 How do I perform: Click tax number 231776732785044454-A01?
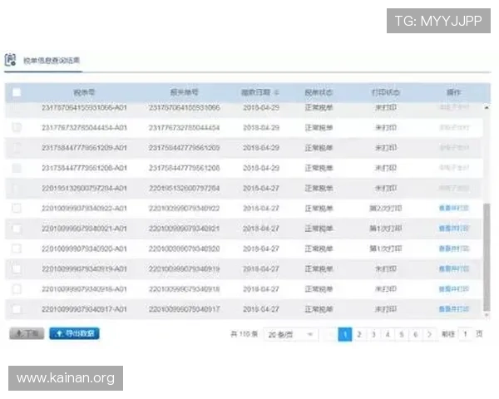(x=84, y=127)
